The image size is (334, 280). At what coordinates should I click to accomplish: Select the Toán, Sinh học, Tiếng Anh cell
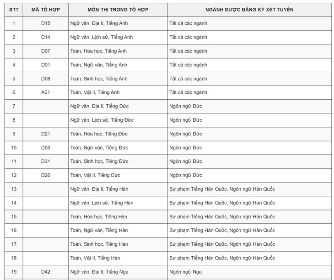click(x=99, y=79)
